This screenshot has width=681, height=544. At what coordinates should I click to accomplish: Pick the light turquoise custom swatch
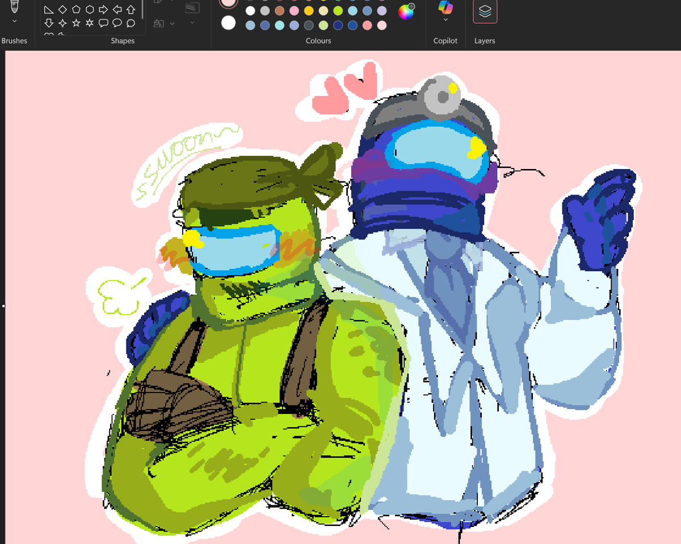pyautogui.click(x=280, y=26)
